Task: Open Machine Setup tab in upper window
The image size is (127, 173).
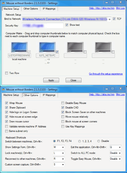Action: click(11, 9)
